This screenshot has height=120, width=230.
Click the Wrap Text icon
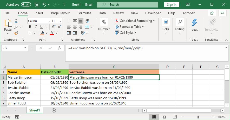[x=87, y=21]
